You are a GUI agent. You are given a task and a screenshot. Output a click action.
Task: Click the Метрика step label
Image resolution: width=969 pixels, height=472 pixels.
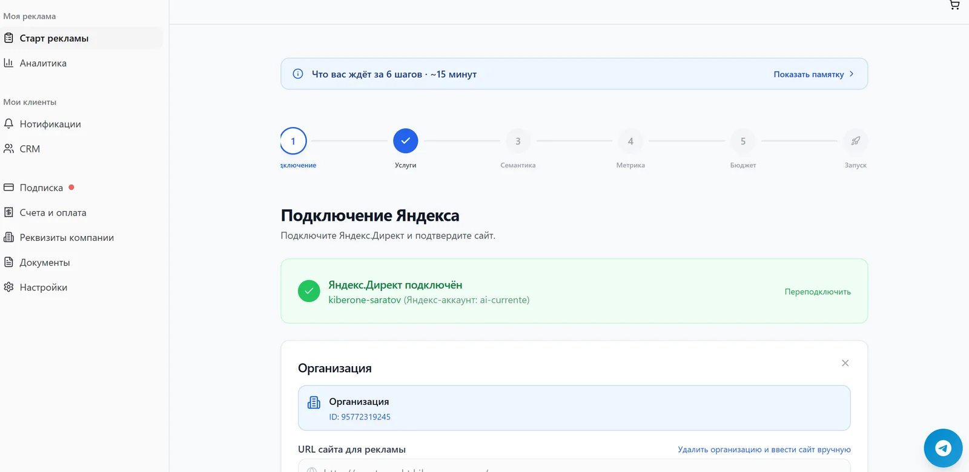(630, 165)
